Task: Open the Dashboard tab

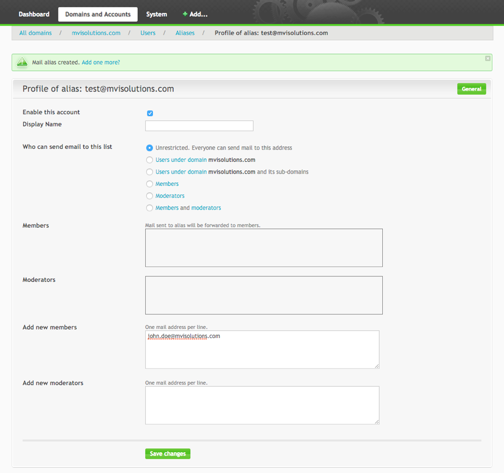Action: coord(34,14)
